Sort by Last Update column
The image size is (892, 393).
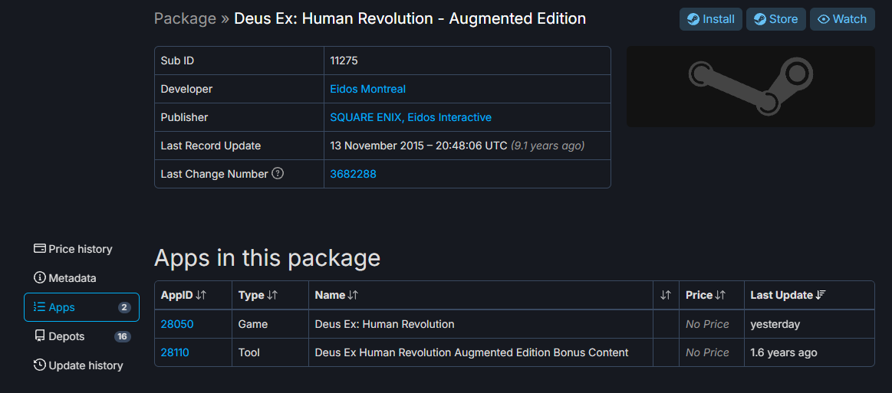788,295
